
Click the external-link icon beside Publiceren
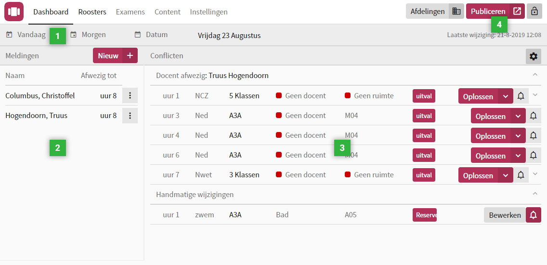(x=517, y=12)
